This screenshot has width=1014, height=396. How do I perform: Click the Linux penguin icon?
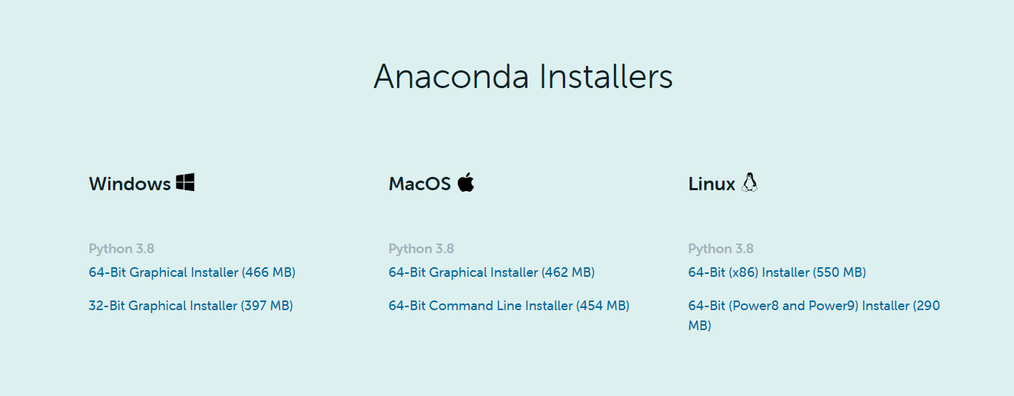point(750,183)
